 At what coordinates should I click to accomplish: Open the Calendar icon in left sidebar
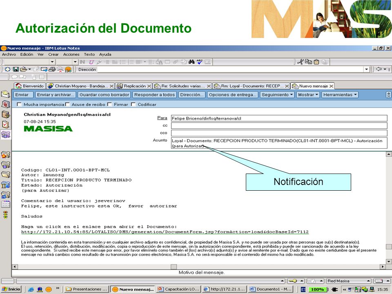tap(5, 104)
